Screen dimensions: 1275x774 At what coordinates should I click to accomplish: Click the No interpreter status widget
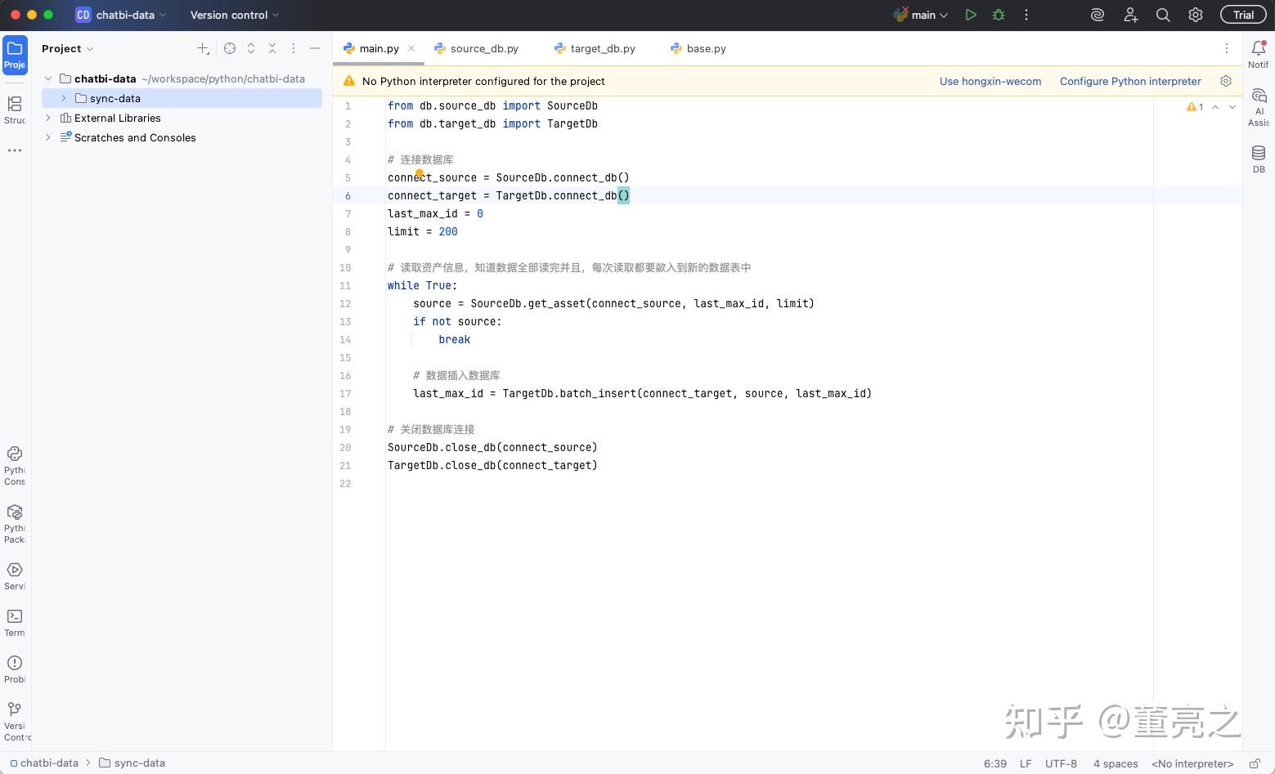(1192, 763)
